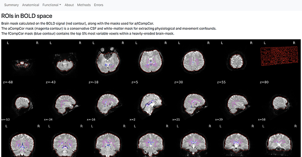Select the axial slice at z=30
The image size is (302, 157).
pos(193,61)
